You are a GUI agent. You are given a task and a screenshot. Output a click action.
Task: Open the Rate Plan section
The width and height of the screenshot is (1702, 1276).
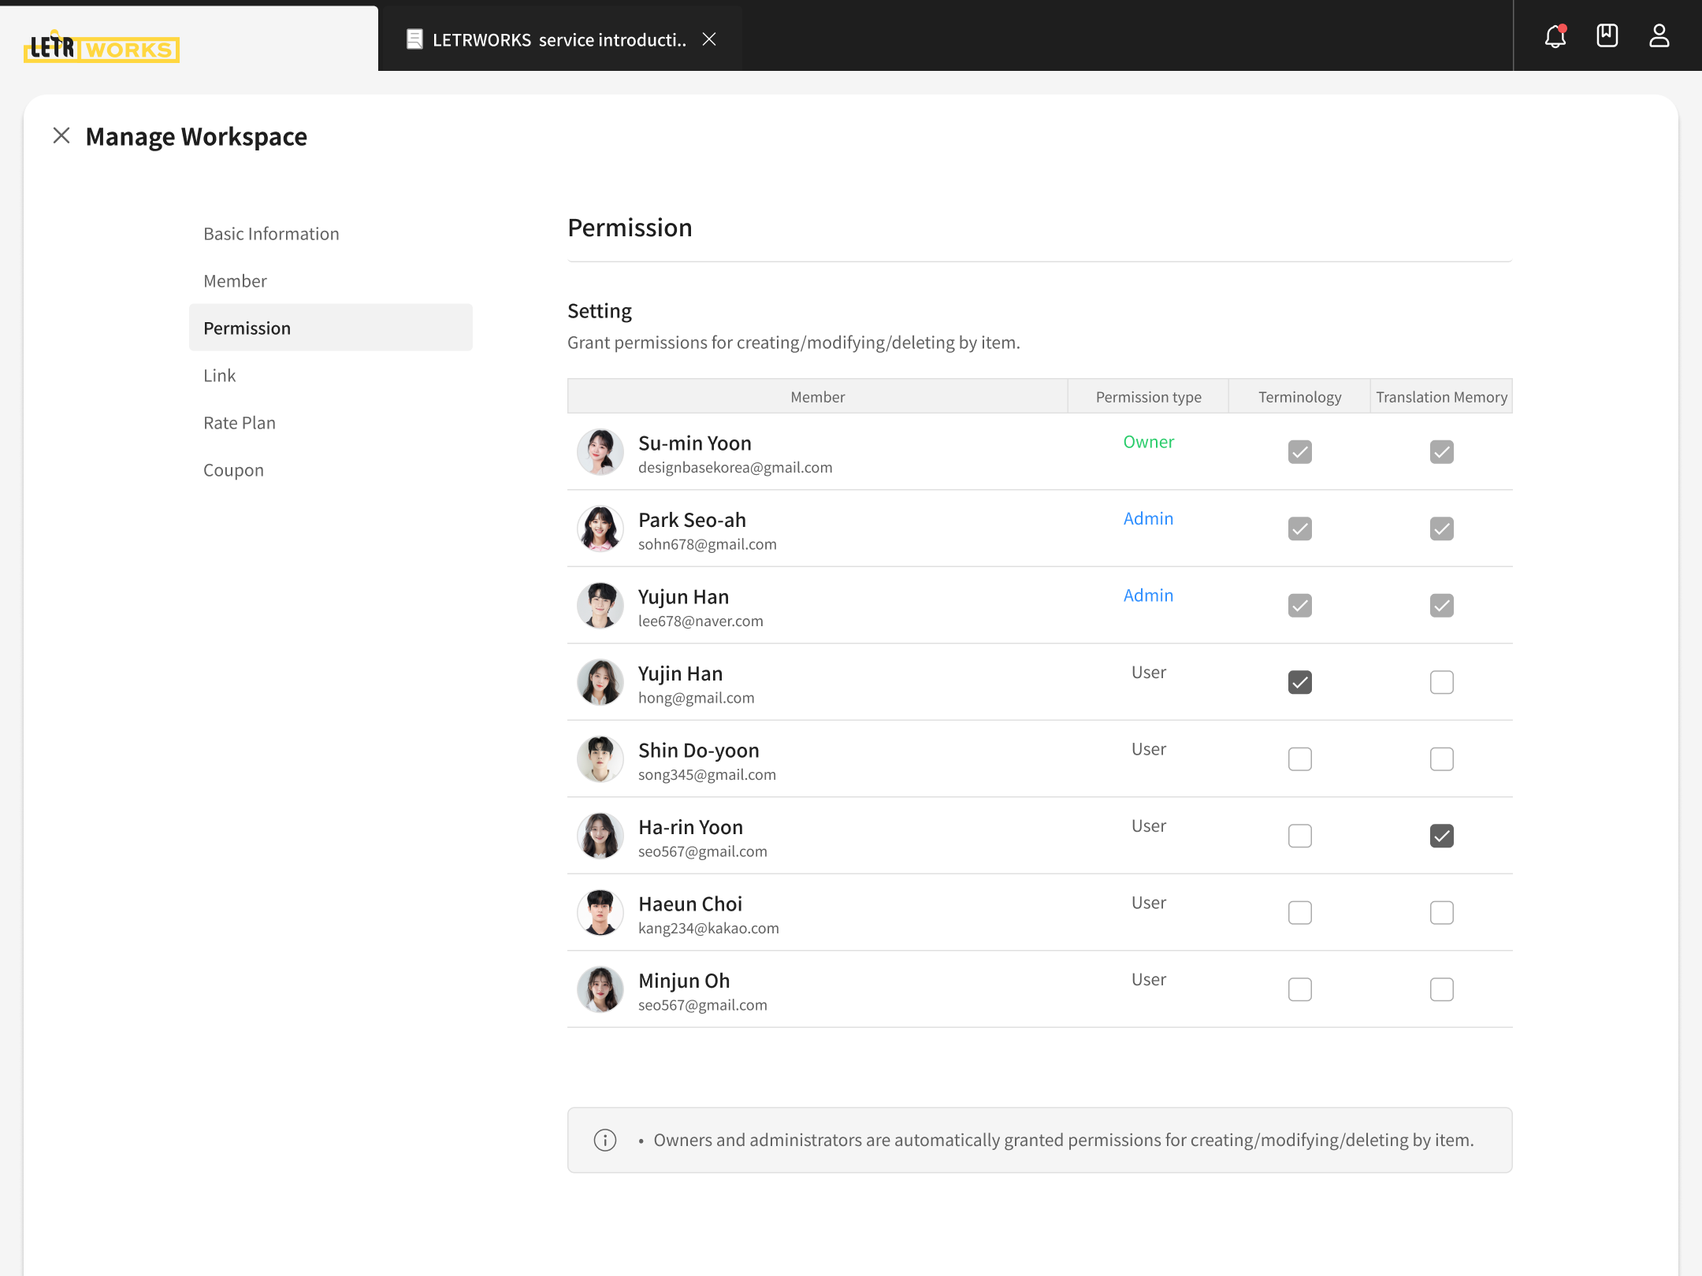point(240,423)
